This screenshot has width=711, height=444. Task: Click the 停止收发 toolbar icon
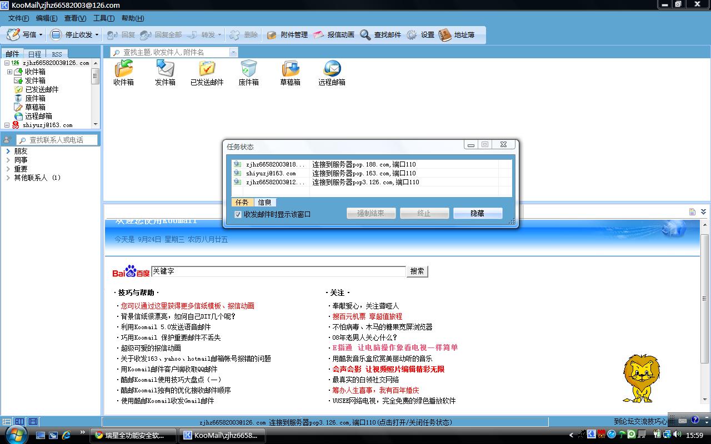56,34
